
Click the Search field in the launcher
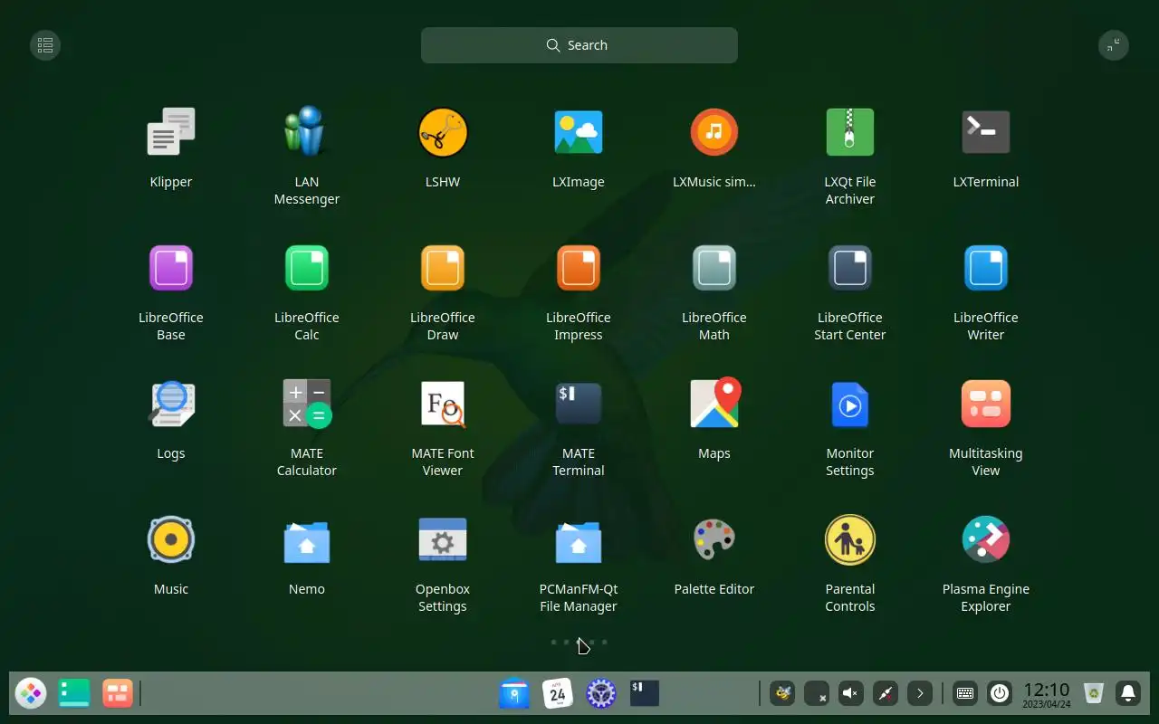[x=579, y=45]
